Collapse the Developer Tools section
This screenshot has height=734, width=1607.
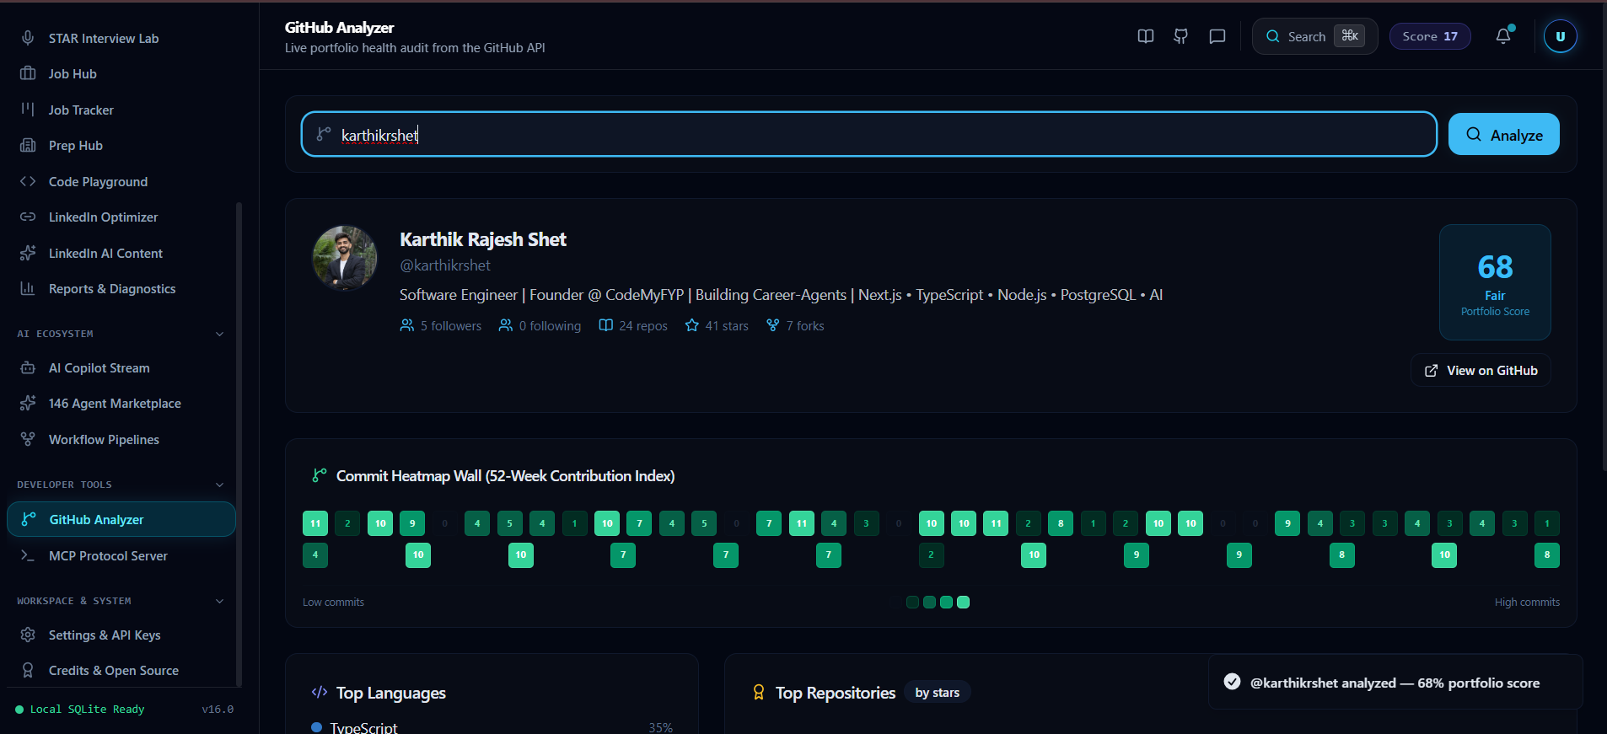[219, 485]
